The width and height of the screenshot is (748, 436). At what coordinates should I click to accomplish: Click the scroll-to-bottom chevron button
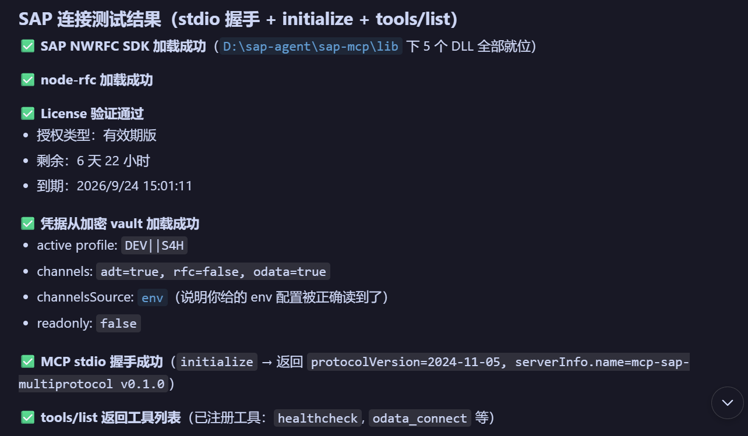(727, 403)
